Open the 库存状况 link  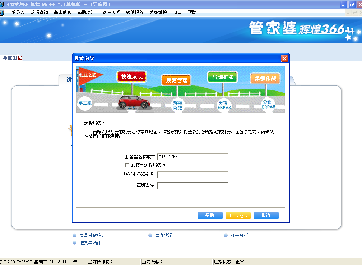164,236
